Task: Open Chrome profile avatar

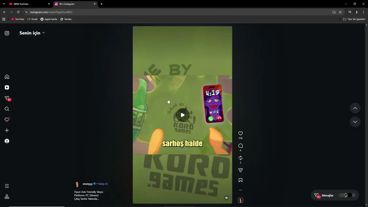Action: 356,12
